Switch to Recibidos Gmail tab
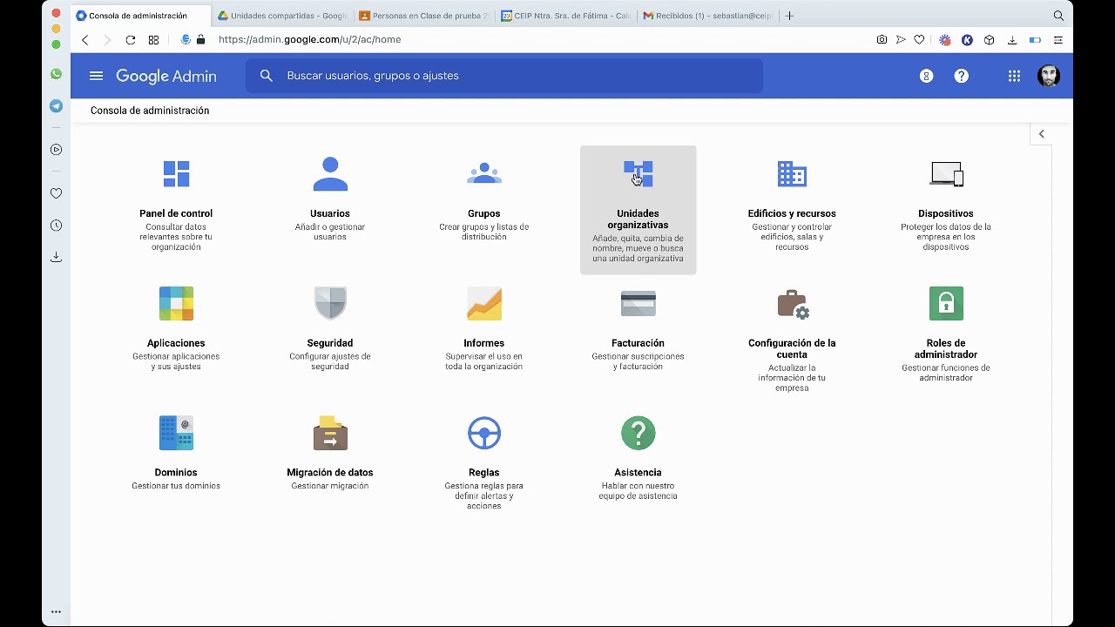Screen dimensions: 1115x627 (707, 16)
